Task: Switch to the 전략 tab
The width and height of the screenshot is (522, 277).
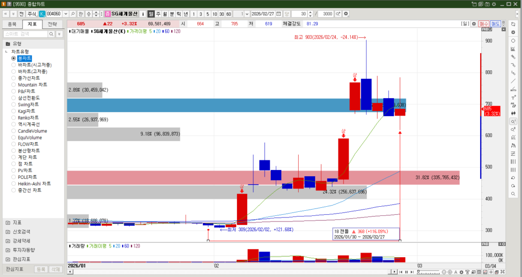Action: pyautogui.click(x=52, y=24)
